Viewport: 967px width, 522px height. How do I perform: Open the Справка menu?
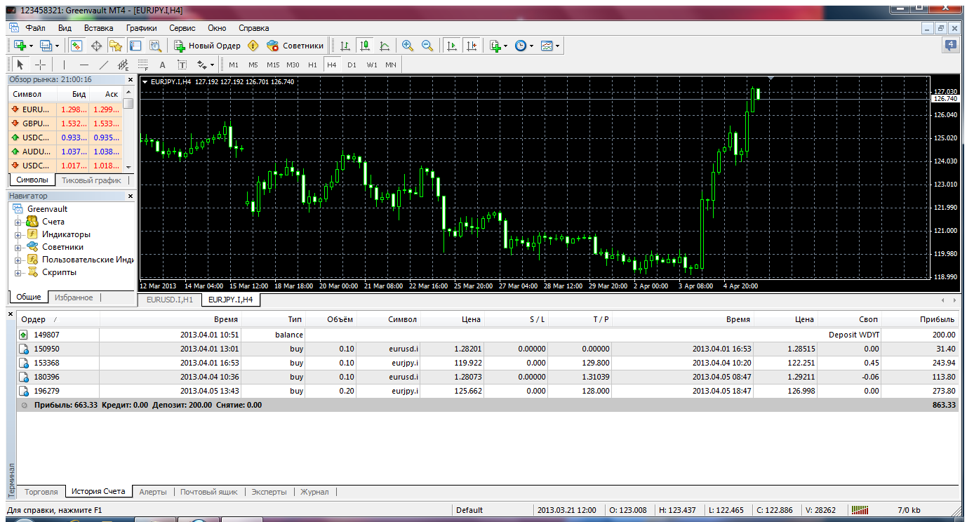[253, 28]
